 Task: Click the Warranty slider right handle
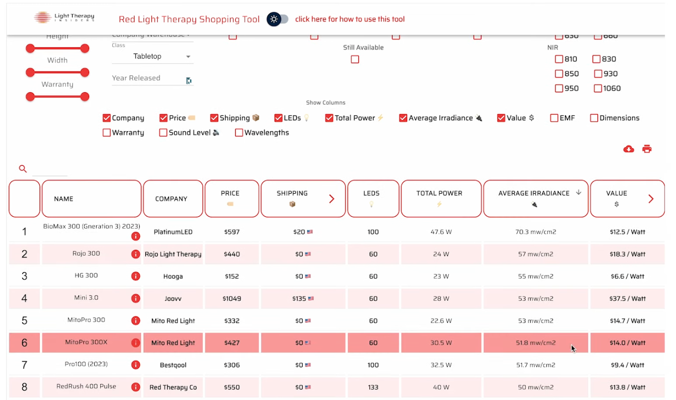click(x=85, y=97)
